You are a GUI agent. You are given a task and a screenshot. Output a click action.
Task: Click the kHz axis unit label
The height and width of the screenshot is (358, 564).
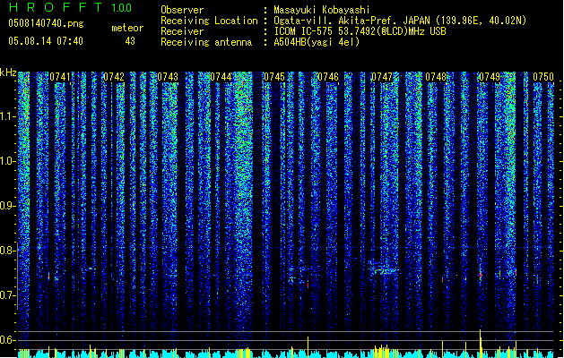click(8, 72)
